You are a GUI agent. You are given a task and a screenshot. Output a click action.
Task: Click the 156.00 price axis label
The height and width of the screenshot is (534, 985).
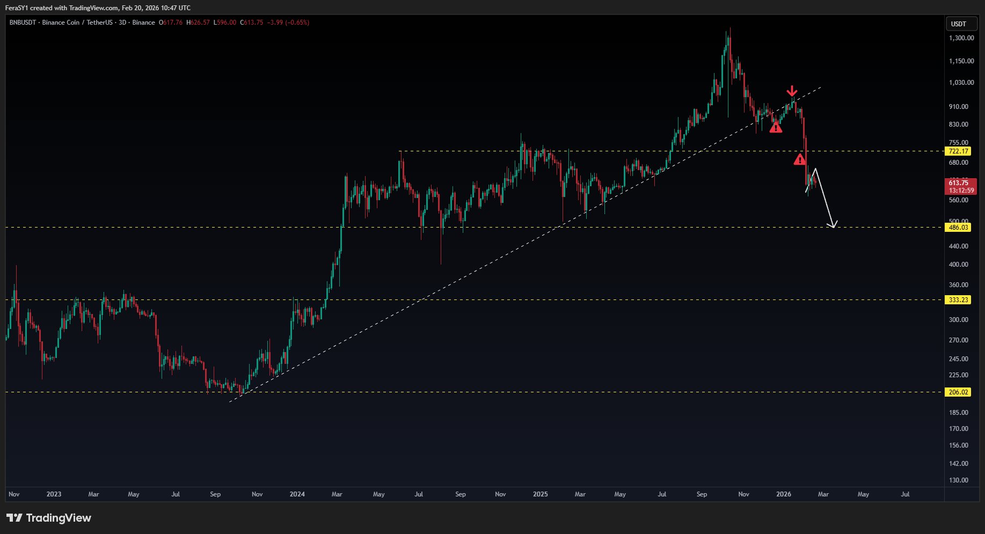pyautogui.click(x=959, y=445)
